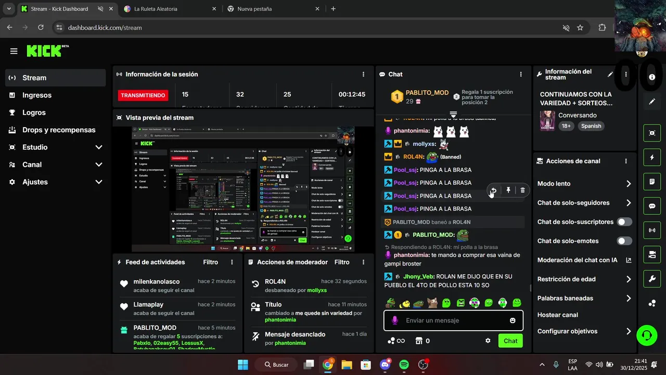Open Restricción de edad options
666x375 pixels.
coord(584,279)
